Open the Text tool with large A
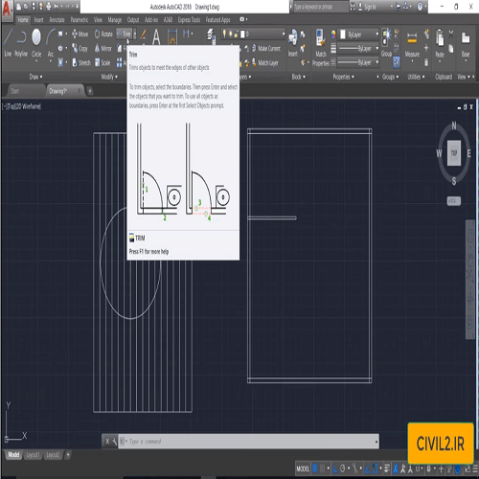The height and width of the screenshot is (479, 479). click(x=156, y=36)
